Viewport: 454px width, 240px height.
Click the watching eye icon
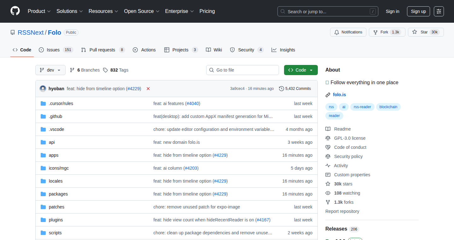[x=328, y=193]
